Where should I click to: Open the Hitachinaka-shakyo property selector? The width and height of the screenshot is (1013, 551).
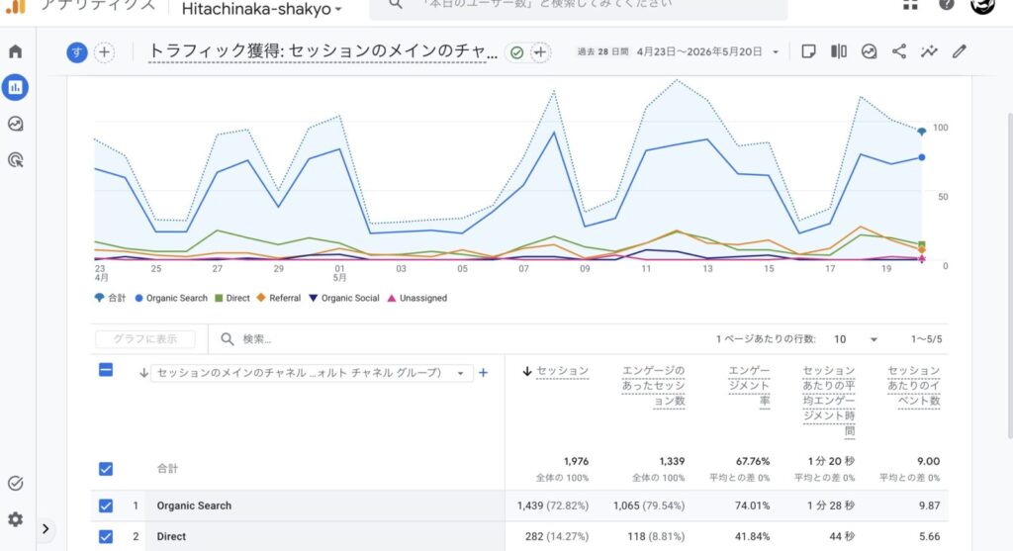(x=261, y=9)
